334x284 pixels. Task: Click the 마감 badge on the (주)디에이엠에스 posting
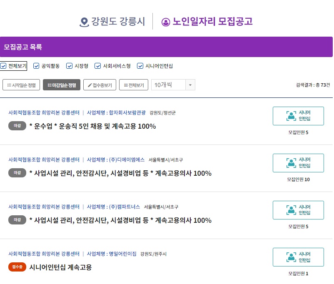point(17,173)
